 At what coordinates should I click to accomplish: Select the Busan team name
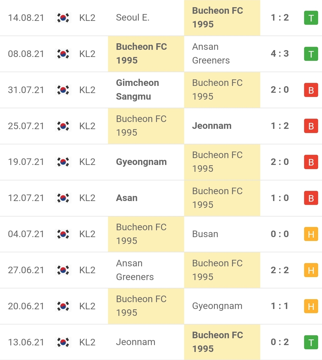click(x=205, y=234)
